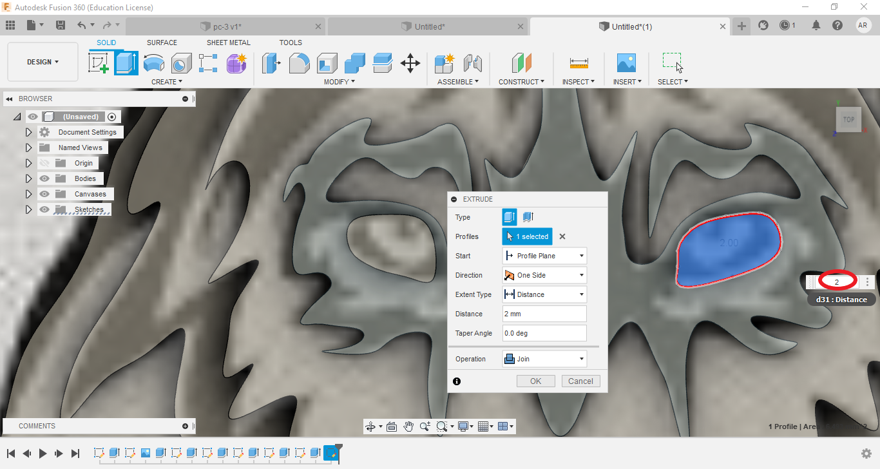Click the Joint tool icon
The height and width of the screenshot is (469, 880).
tap(473, 63)
